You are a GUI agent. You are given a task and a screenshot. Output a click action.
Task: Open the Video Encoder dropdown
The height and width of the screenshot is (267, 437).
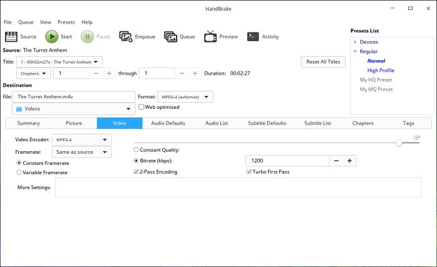(x=82, y=140)
